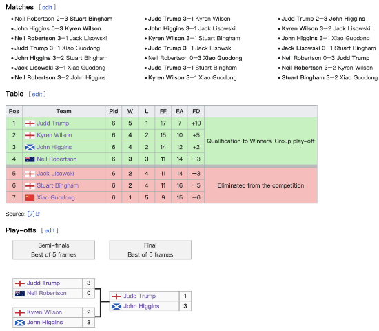Click the Scotland flag beside John Higgins in final
This screenshot has height=331, width=379.
[x=116, y=307]
